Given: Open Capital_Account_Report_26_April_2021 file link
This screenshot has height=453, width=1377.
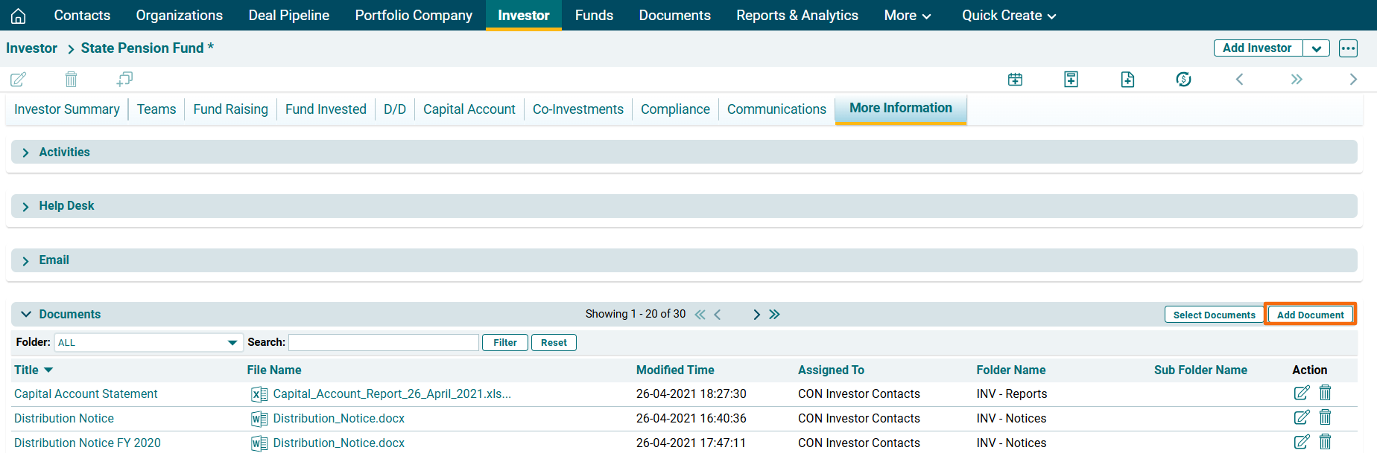Looking at the screenshot, I should coord(391,393).
